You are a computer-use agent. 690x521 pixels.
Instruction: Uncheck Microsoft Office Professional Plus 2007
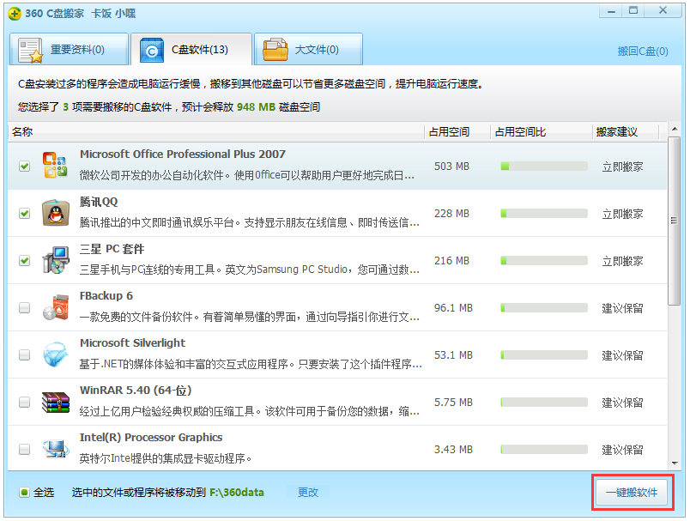[x=25, y=167]
